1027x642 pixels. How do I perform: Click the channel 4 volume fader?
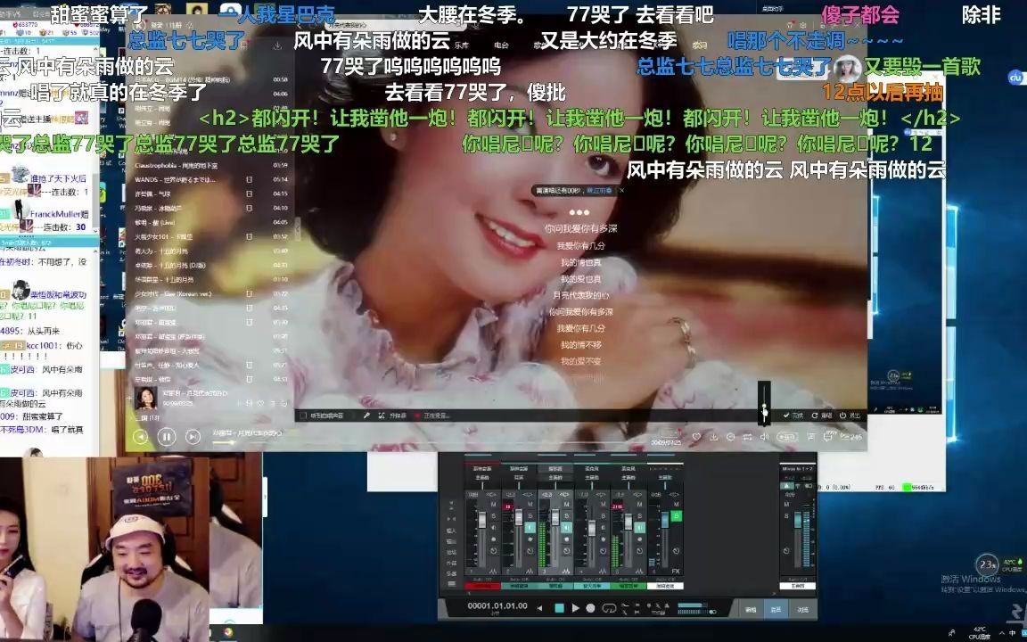pyautogui.click(x=592, y=529)
